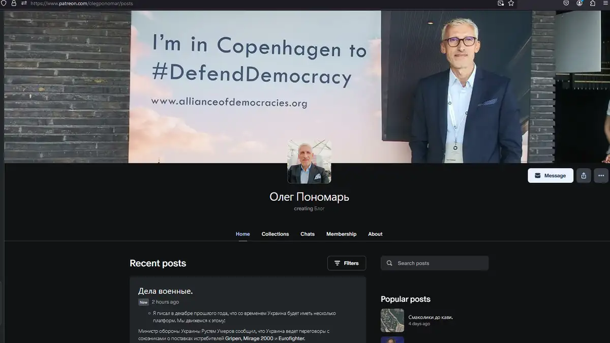
Task: Click the tracking protection shield icon
Action: pos(4,3)
